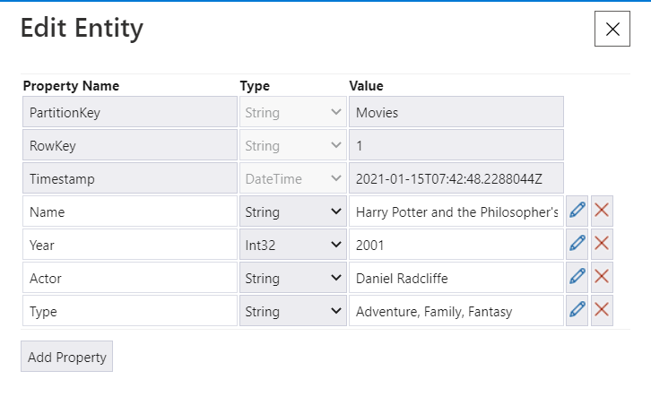
Task: Open the type dropdown for Actor property
Action: 292,279
